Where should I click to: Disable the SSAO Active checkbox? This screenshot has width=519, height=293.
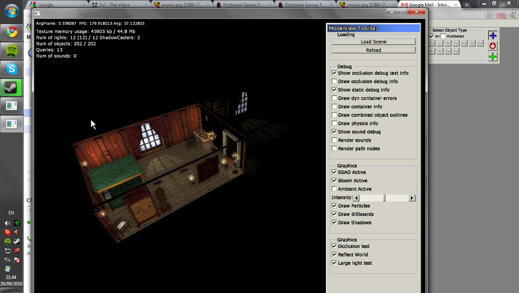pos(334,172)
